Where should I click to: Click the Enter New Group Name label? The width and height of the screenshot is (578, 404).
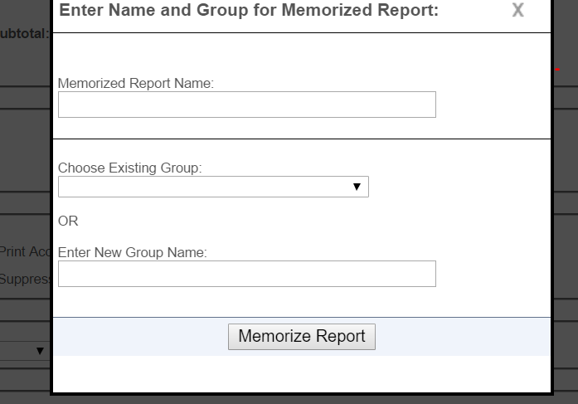tap(133, 252)
